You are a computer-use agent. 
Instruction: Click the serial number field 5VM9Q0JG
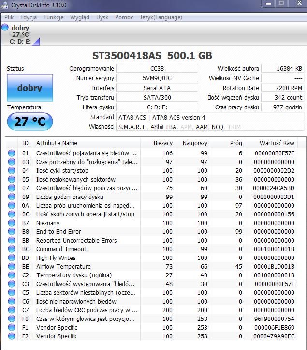click(x=157, y=78)
